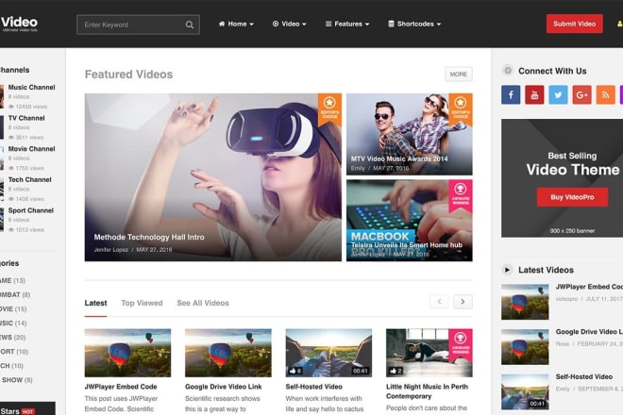
Task: Open the See All Videos tab
Action: pyautogui.click(x=203, y=303)
